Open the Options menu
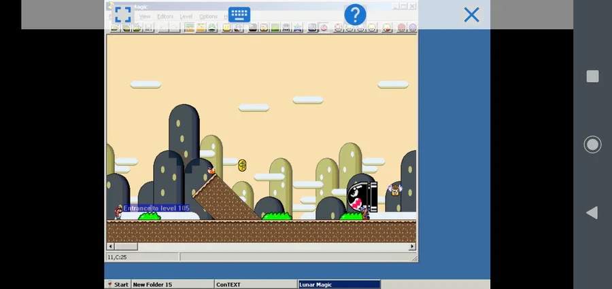 (208, 16)
